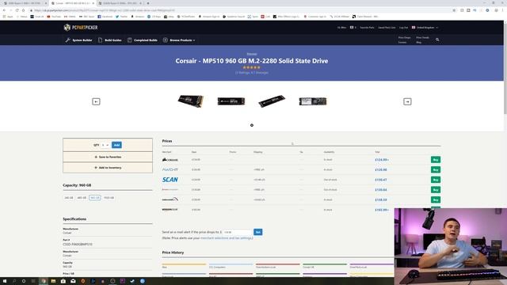507x285 pixels.
Task: Click the inbox message icon in the header
Action: coord(353,28)
